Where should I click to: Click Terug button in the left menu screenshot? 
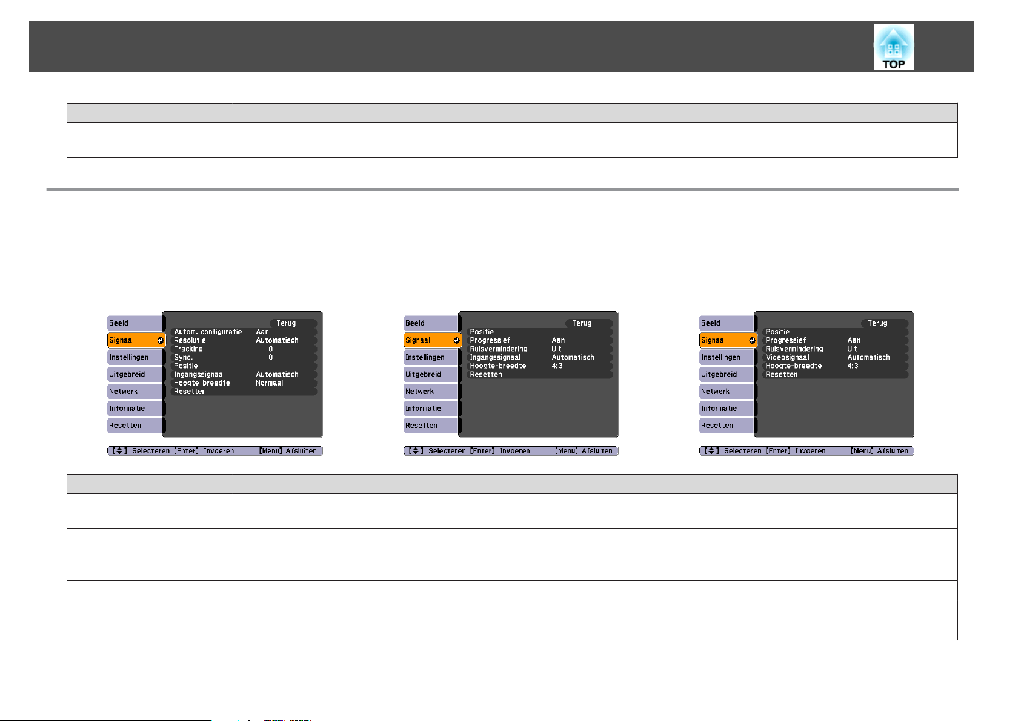[293, 323]
